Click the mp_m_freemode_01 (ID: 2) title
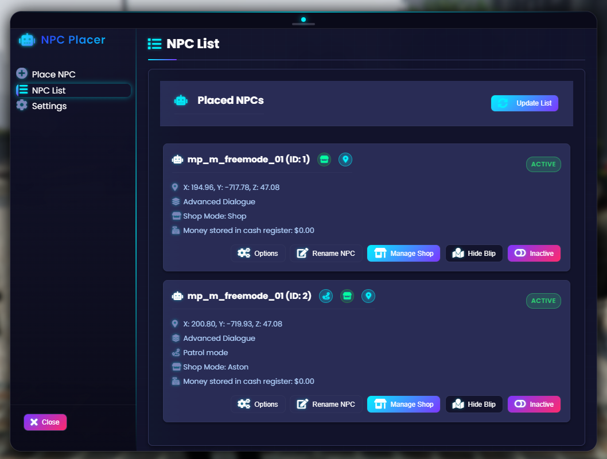 click(250, 296)
